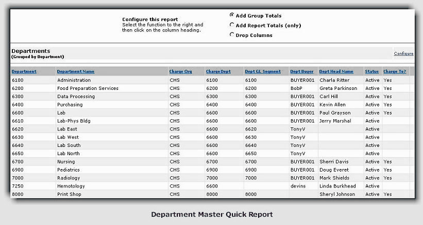Click the Radiology department name cell
This screenshot has width=423, height=225.
pyautogui.click(x=69, y=178)
